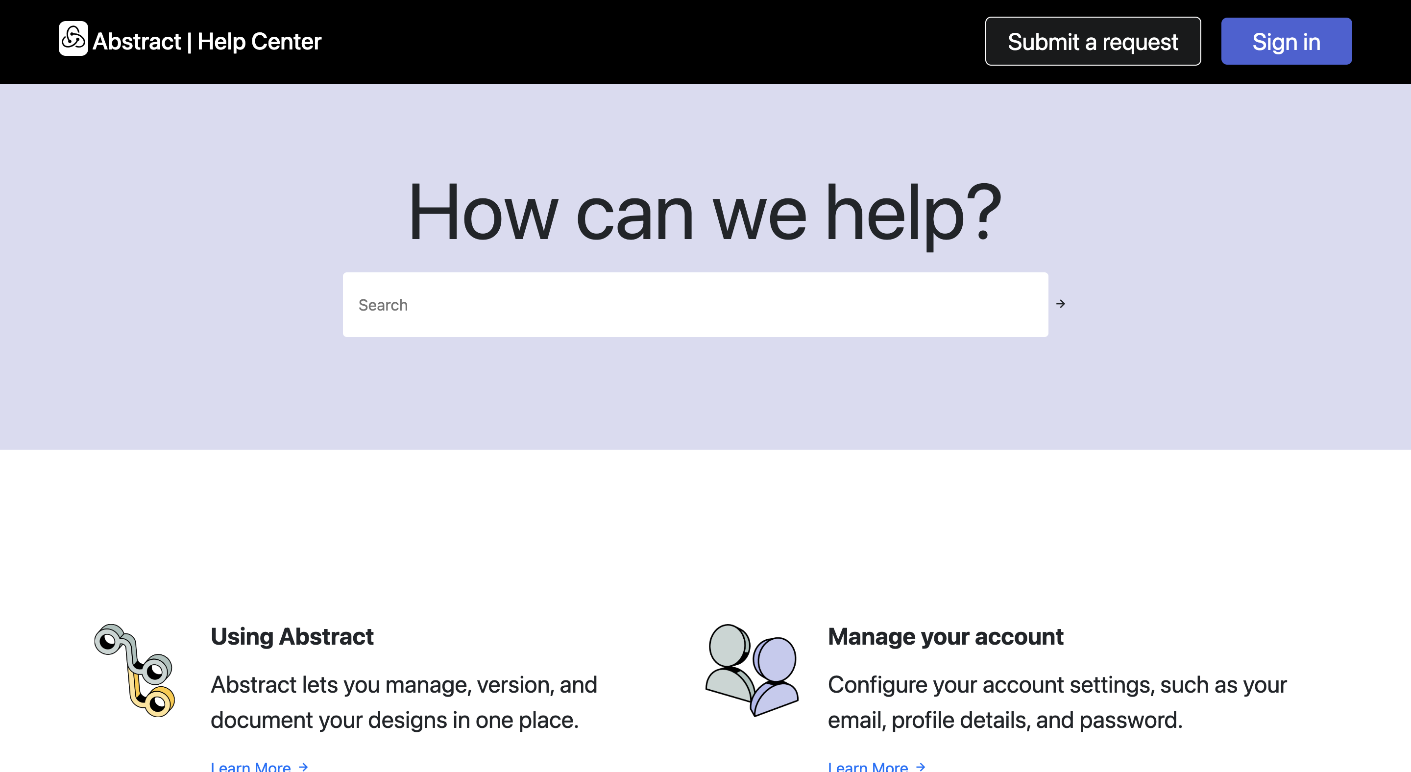Click Learn More under Using Abstract
The height and width of the screenshot is (772, 1411).
(251, 766)
